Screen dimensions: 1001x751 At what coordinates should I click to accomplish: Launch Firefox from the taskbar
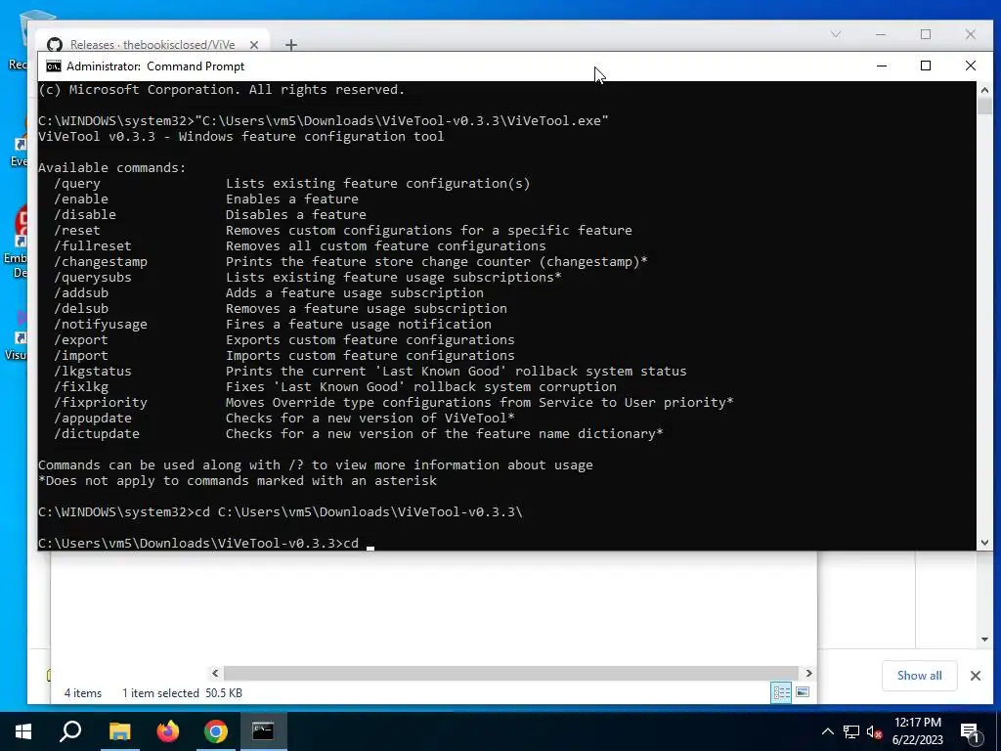(x=168, y=731)
